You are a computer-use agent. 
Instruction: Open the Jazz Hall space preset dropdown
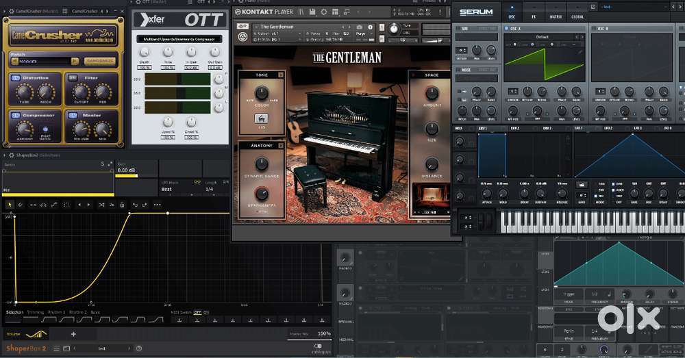click(429, 213)
